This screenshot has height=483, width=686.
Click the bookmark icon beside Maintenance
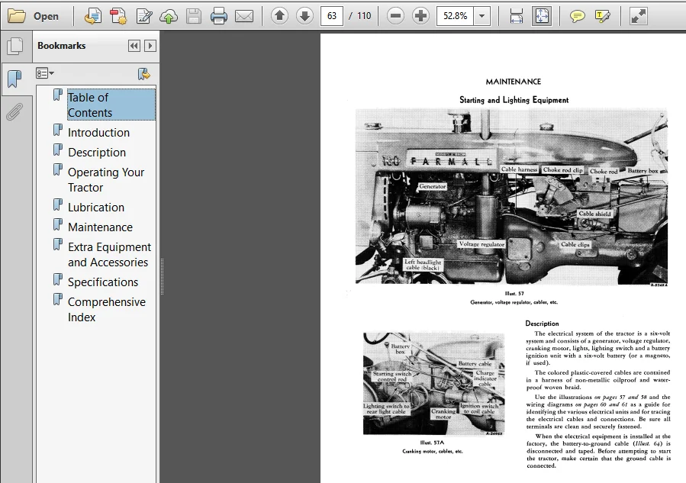58,224
